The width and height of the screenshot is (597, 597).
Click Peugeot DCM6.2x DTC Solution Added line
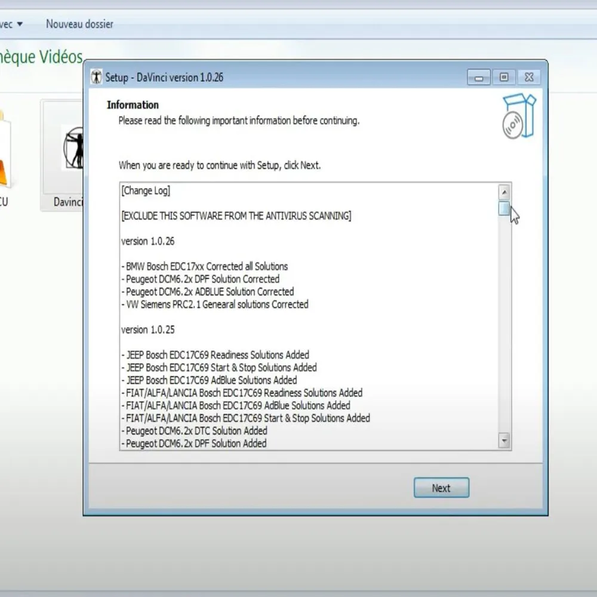(x=194, y=430)
